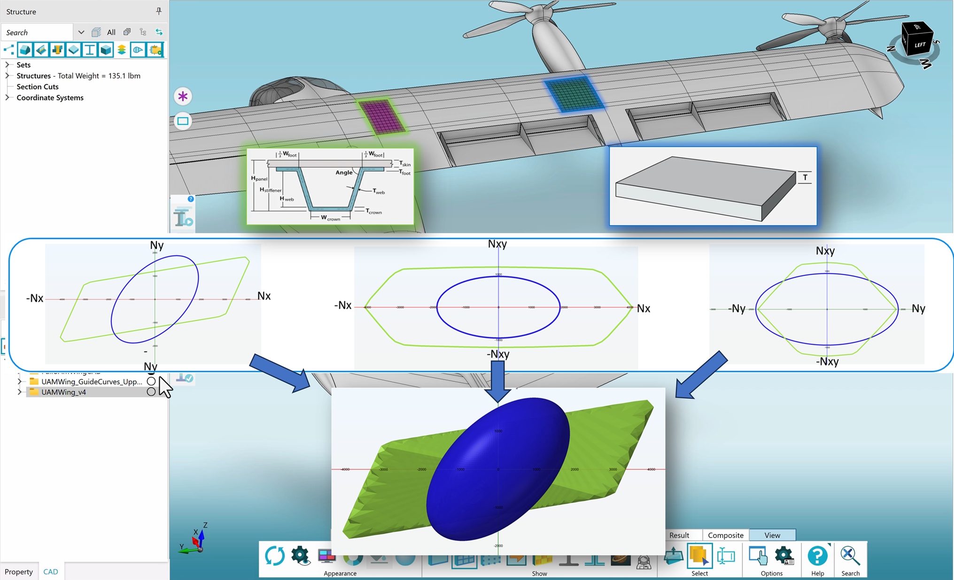Click the All filter label
This screenshot has width=954, height=580.
[x=111, y=32]
